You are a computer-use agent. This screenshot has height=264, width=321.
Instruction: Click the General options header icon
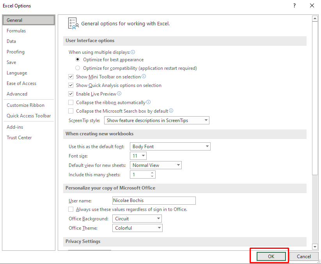point(73,23)
